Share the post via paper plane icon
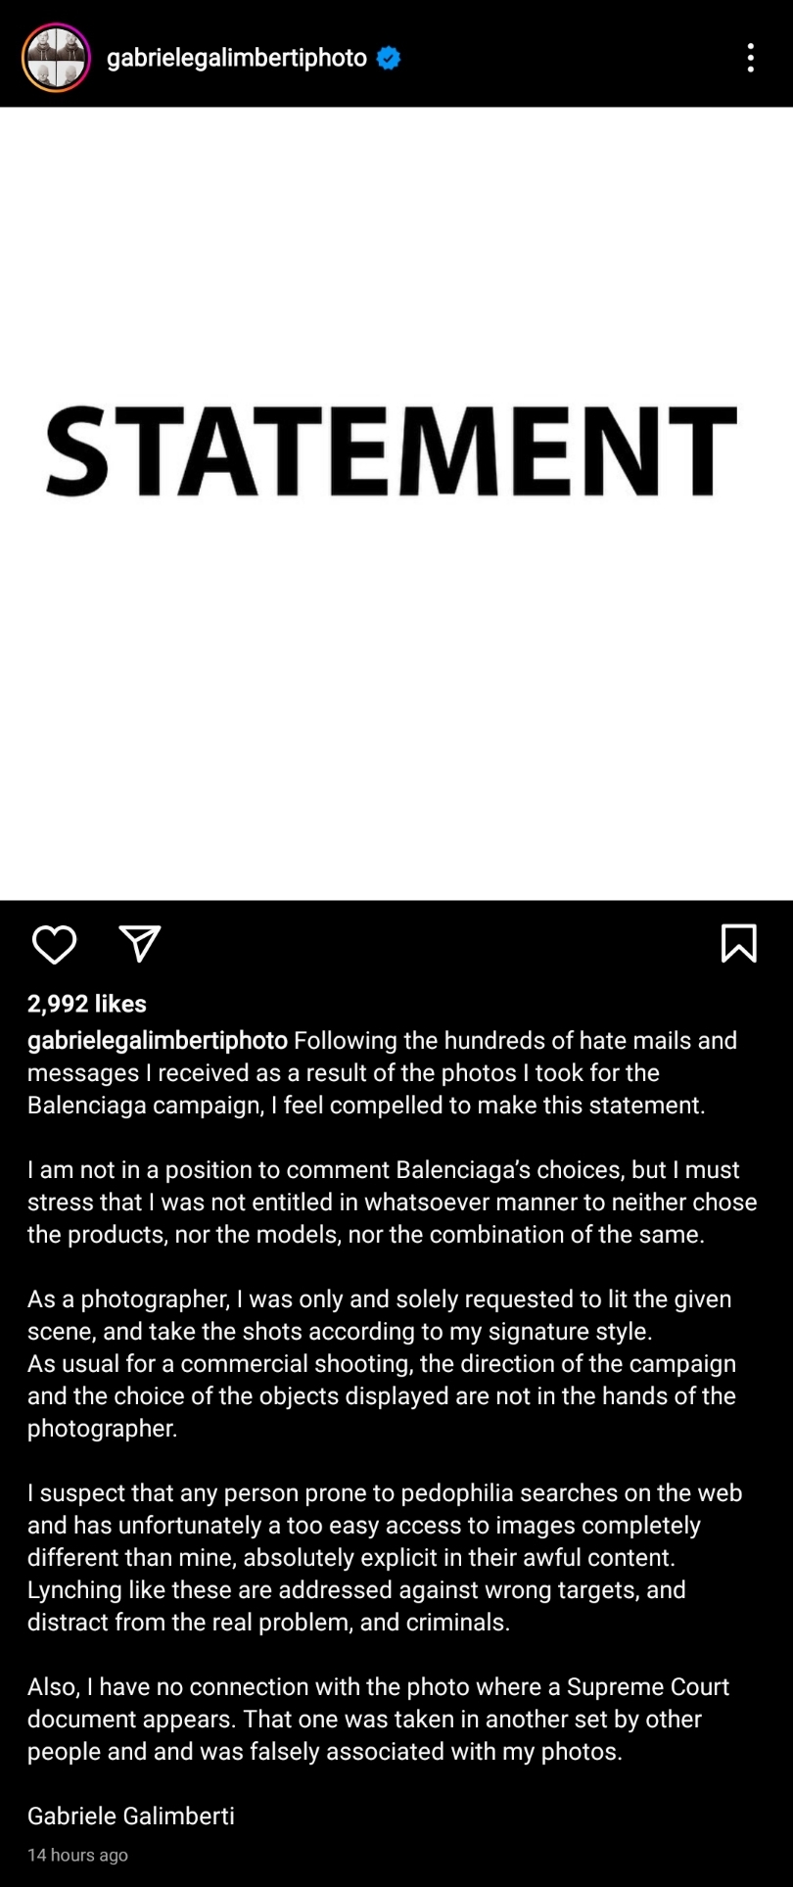This screenshot has width=793, height=1887. tap(139, 943)
